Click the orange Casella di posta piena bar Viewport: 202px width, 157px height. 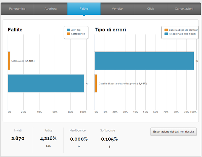[x=96, y=84]
